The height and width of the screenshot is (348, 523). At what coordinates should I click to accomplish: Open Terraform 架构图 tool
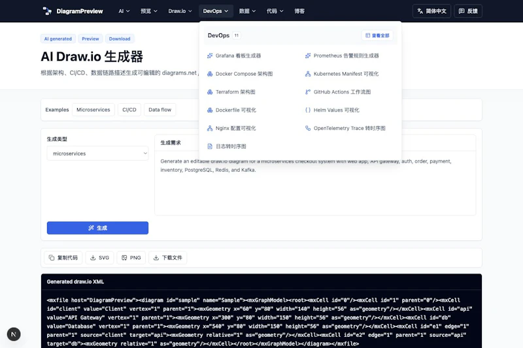(x=235, y=92)
